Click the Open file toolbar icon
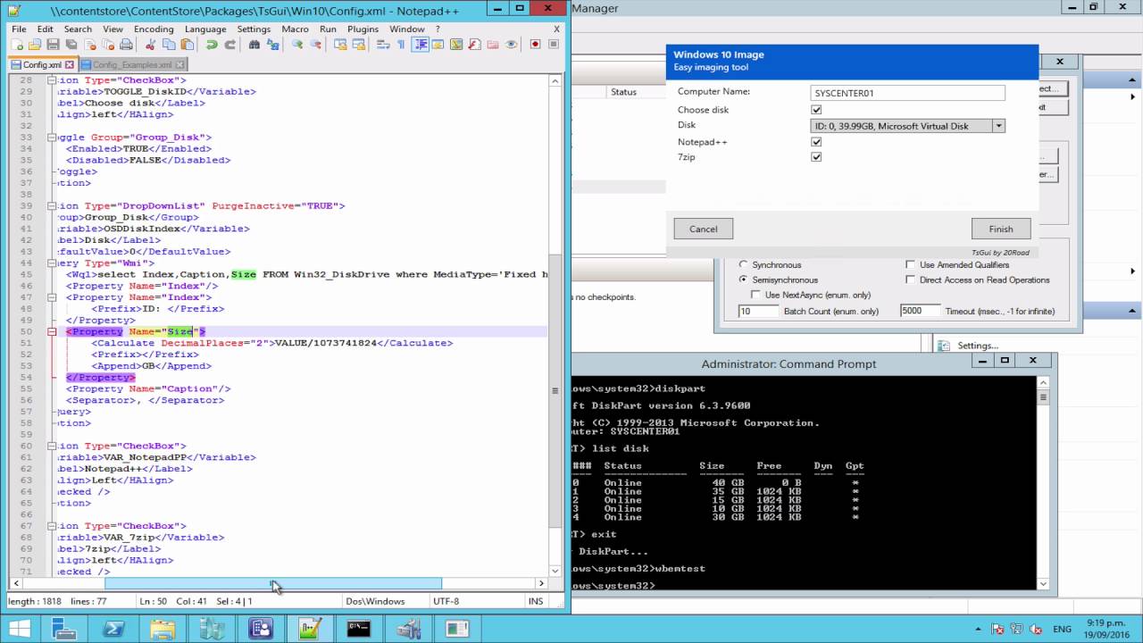 [34, 45]
